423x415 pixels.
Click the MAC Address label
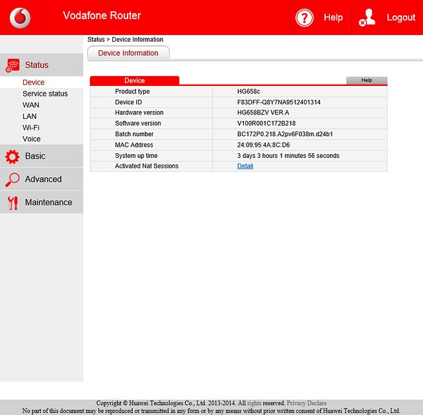point(134,145)
